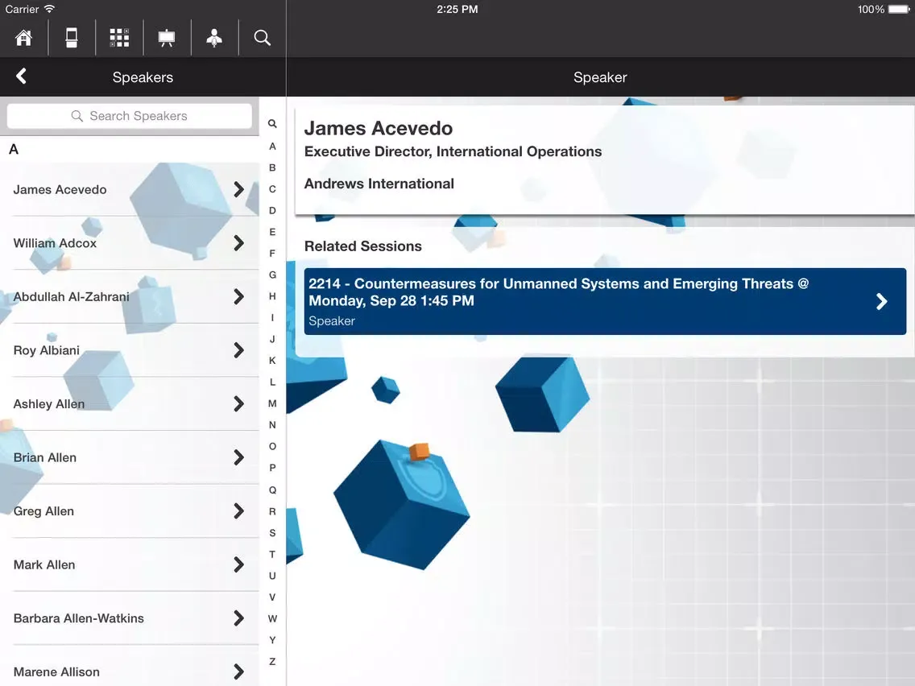Open the sessions presentation board icon
Viewport: 915px width, 686px height.
[167, 38]
